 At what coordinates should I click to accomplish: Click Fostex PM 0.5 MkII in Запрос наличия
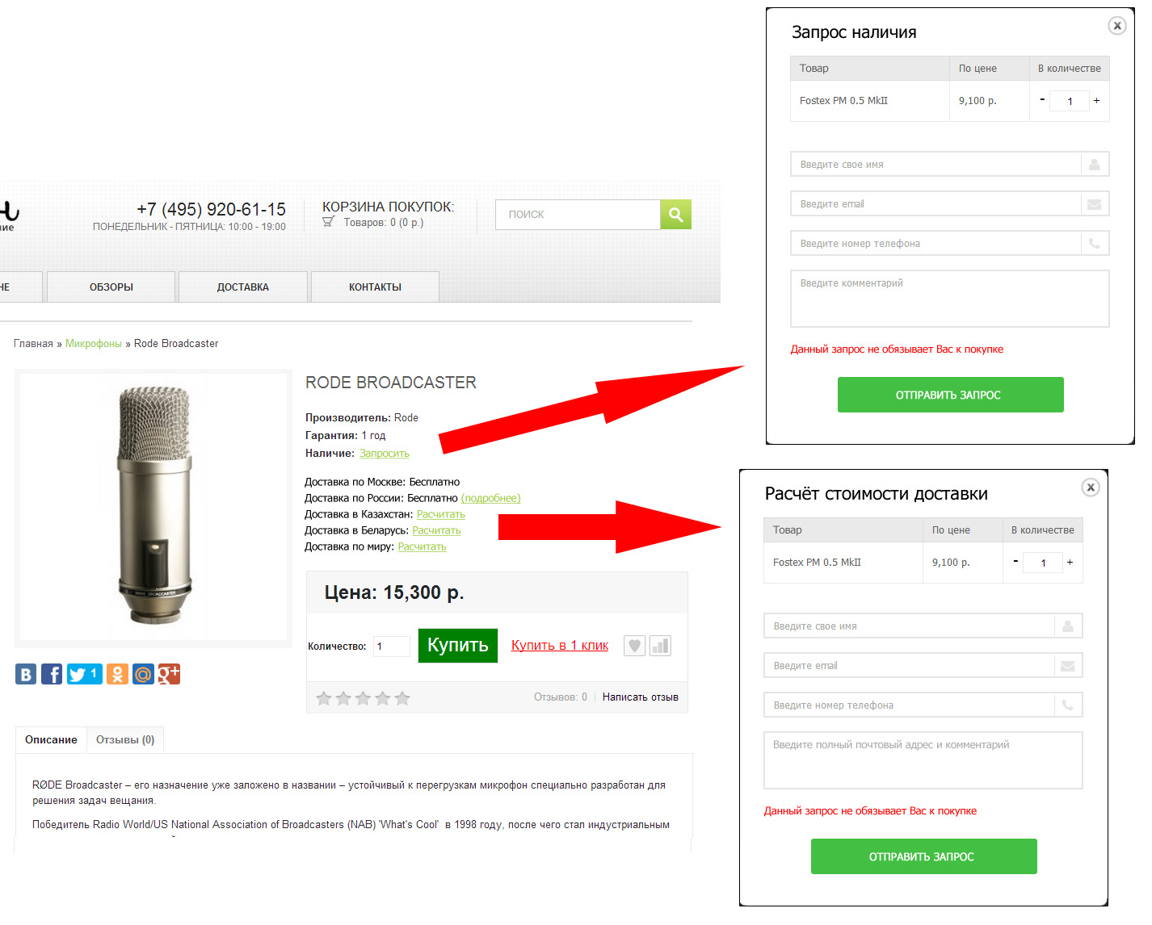(843, 101)
